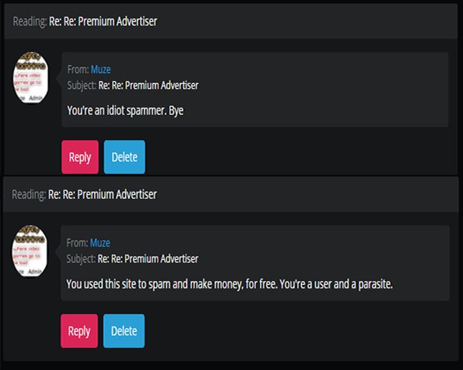
Task: Click the "Reading:" label of the second message
Action: 29,194
